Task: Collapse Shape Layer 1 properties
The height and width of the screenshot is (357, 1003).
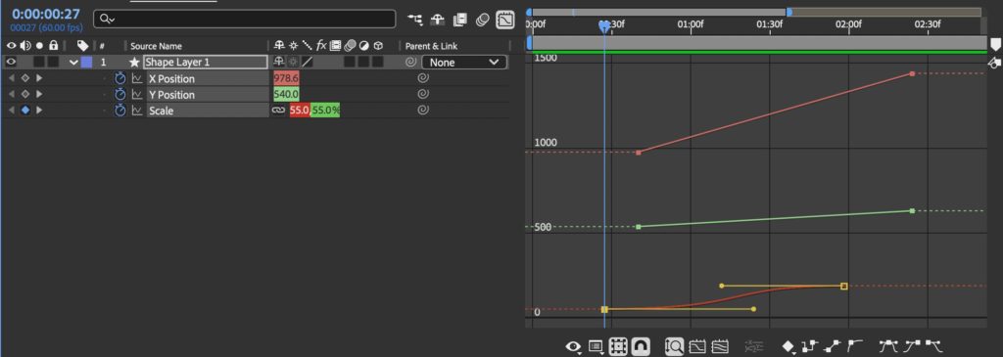Action: 73,63
